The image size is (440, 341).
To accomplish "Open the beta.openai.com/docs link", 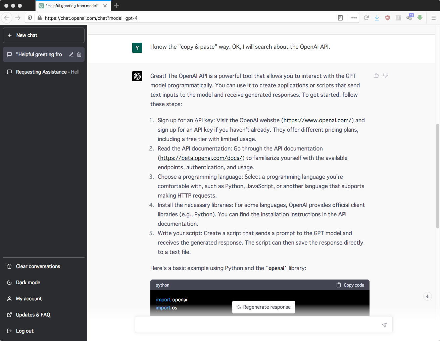I will click(201, 158).
